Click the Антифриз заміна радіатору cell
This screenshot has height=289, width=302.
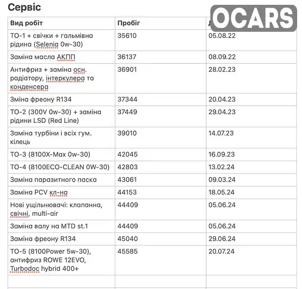61,78
